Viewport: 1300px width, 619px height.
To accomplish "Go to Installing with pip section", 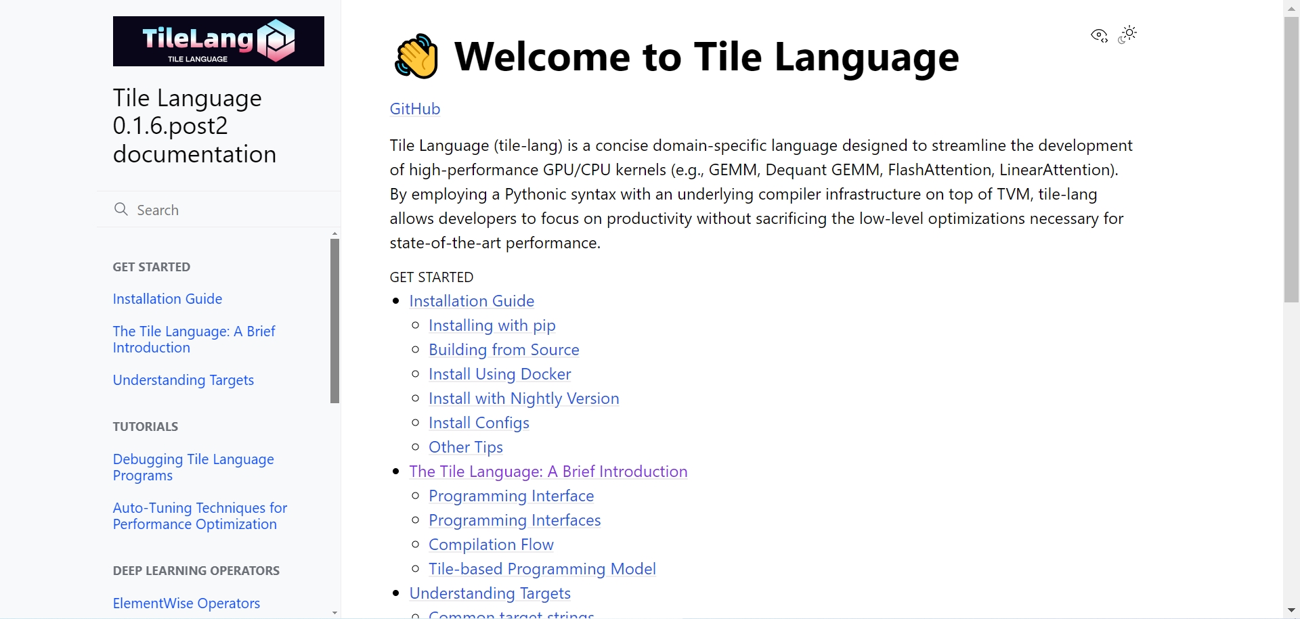I will [x=492, y=325].
